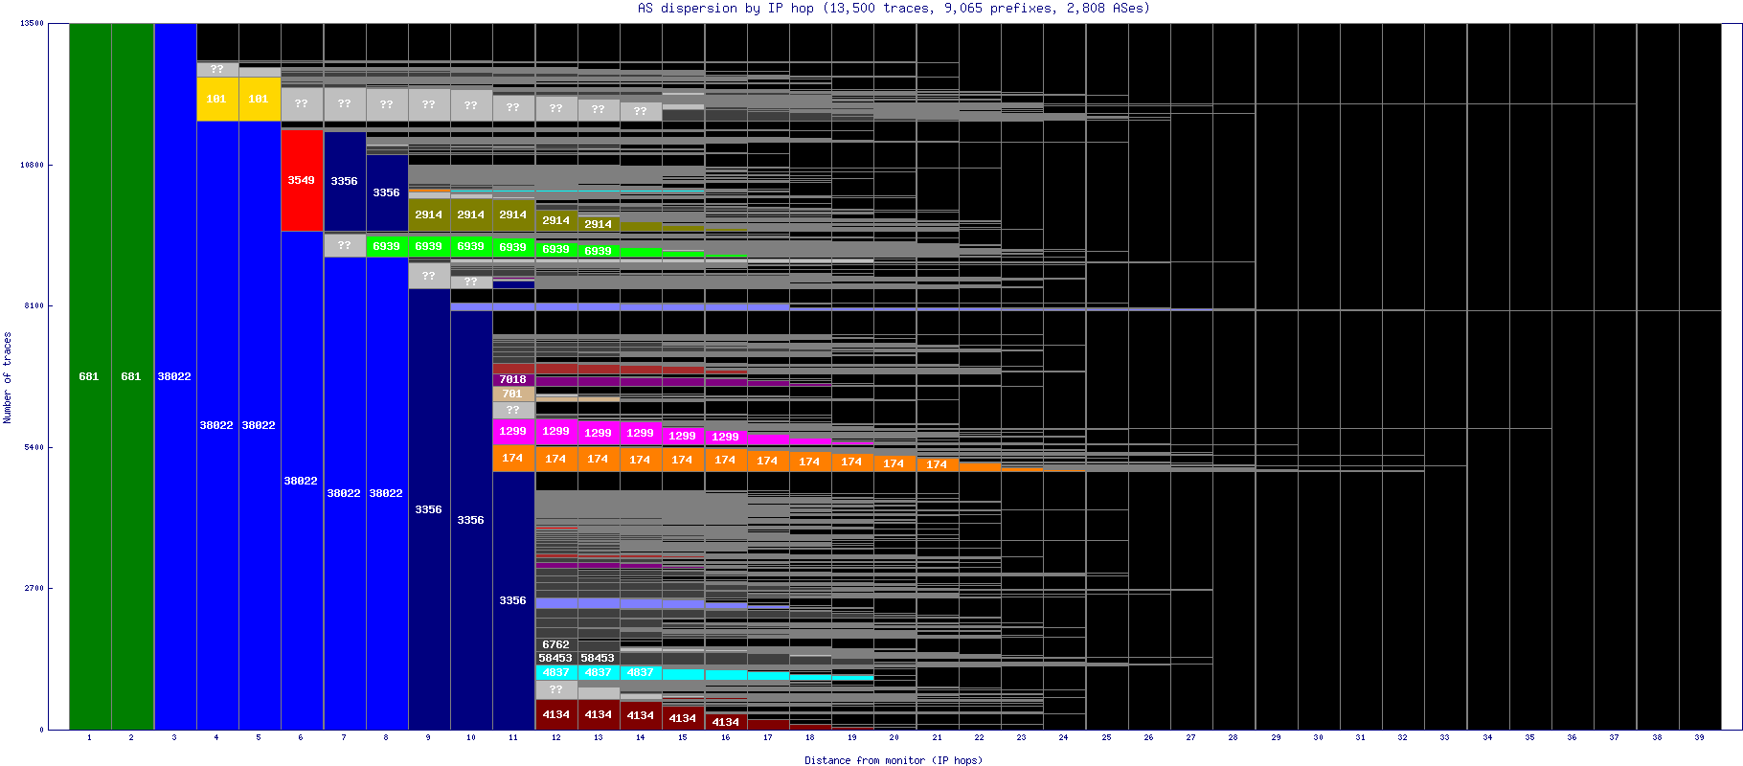
Task: Select the navy AS 3356 block at hop 10
Action: 471,520
